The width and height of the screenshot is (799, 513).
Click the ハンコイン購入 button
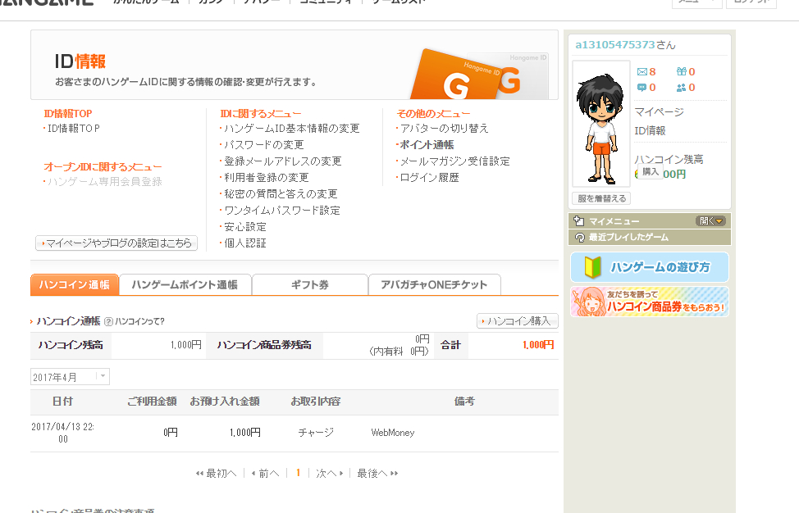(x=517, y=321)
